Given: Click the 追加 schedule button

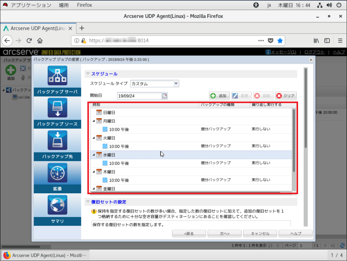Looking at the screenshot, I should [x=219, y=96].
